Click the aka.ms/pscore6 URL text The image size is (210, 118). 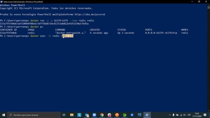click(x=90, y=14)
